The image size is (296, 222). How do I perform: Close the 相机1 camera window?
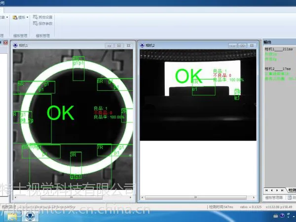tap(129, 45)
